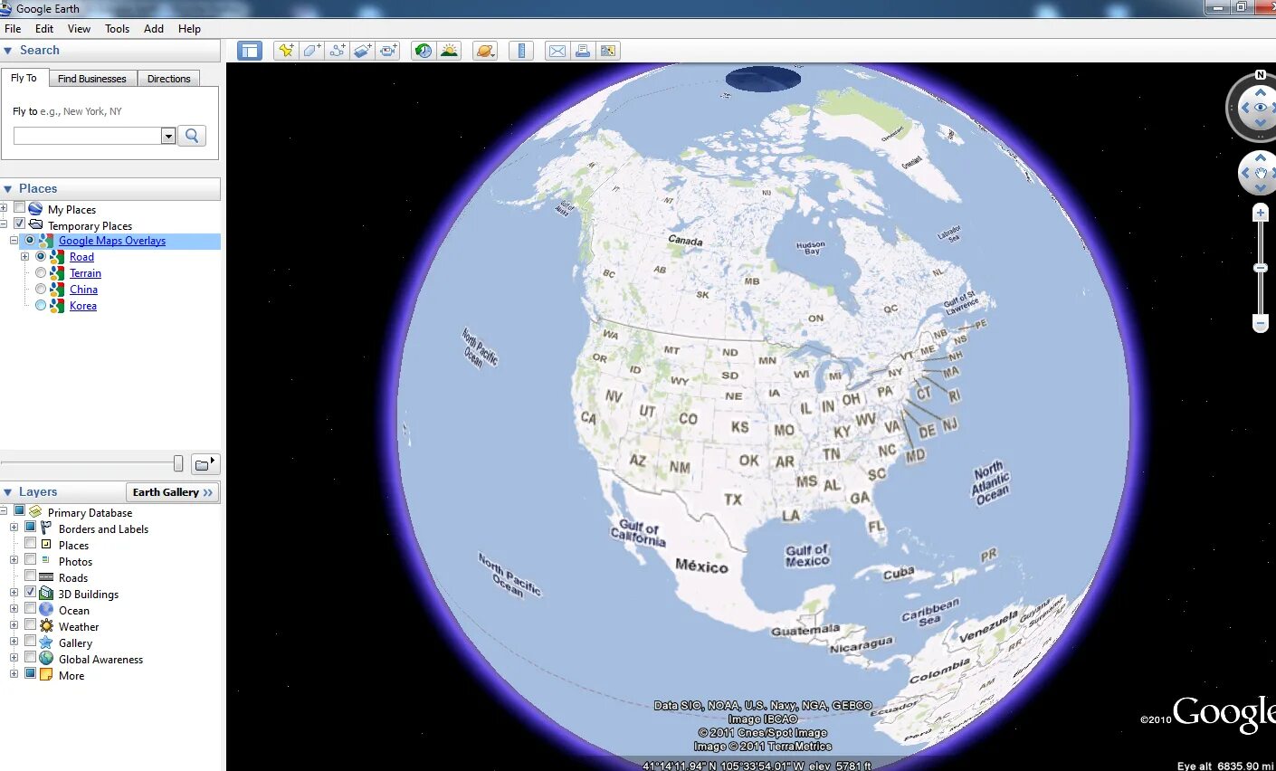Expand the 3D Buildings tree node
Viewport: 1276px width, 771px height.
tap(14, 593)
